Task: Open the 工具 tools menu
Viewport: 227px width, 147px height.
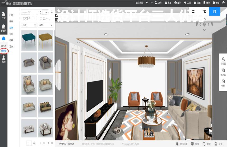Action: point(187,3)
